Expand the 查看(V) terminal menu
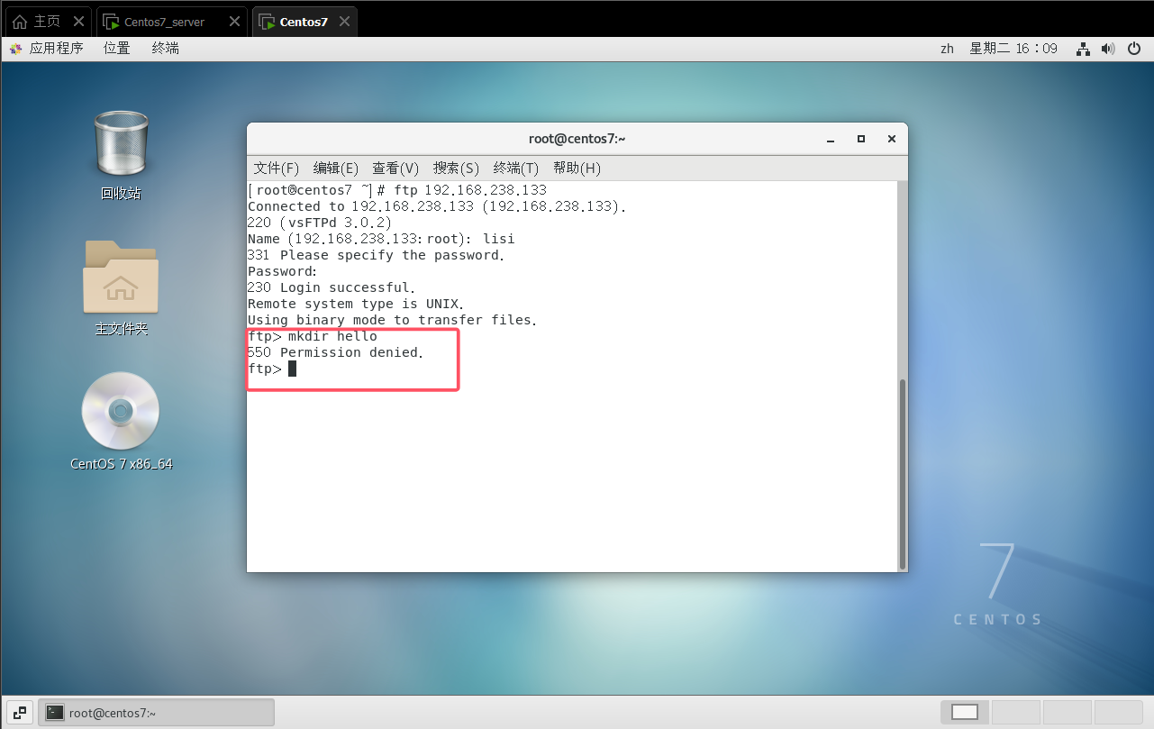 (x=395, y=169)
